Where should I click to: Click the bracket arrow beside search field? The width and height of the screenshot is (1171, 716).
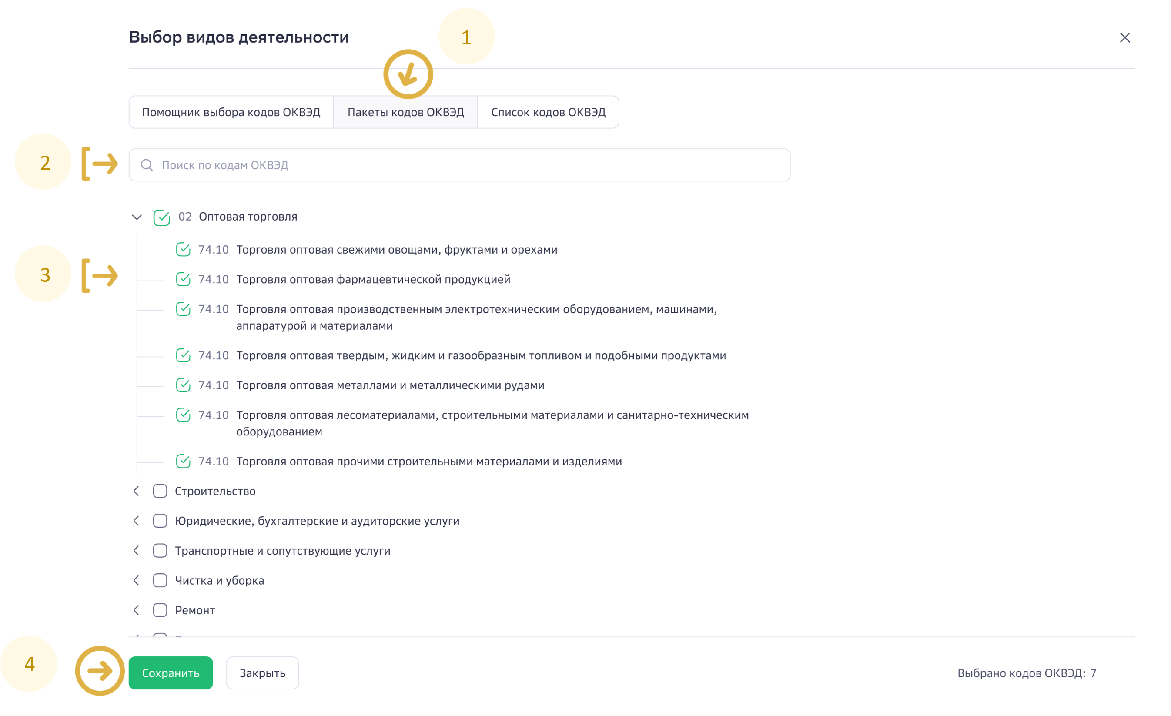100,164
